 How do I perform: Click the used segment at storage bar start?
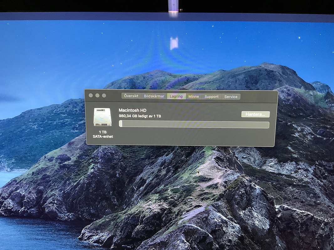(121, 124)
